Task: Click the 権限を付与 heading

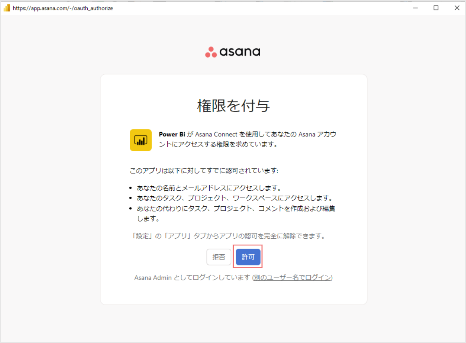Action: click(233, 106)
